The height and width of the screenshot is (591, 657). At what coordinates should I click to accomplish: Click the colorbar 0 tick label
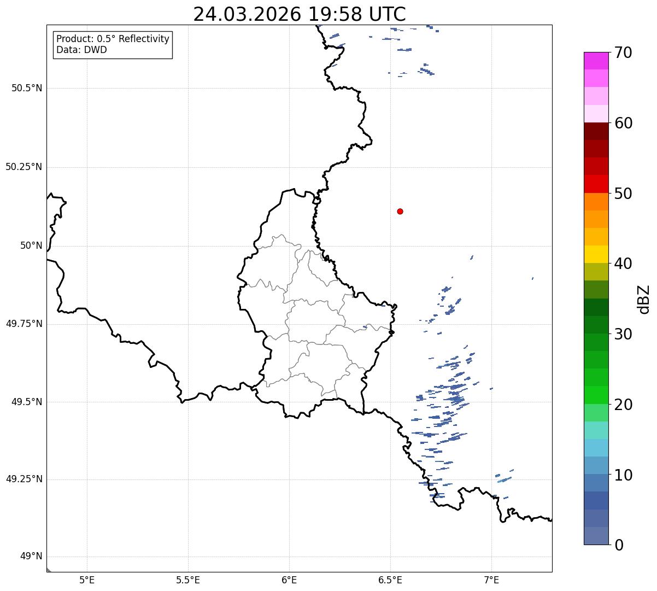click(x=619, y=545)
